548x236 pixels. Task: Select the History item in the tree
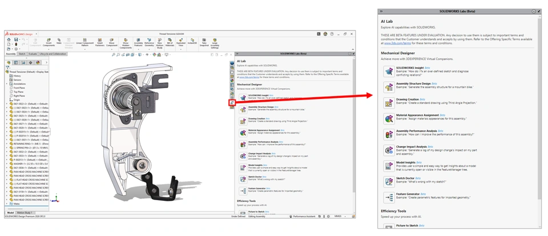[17, 76]
